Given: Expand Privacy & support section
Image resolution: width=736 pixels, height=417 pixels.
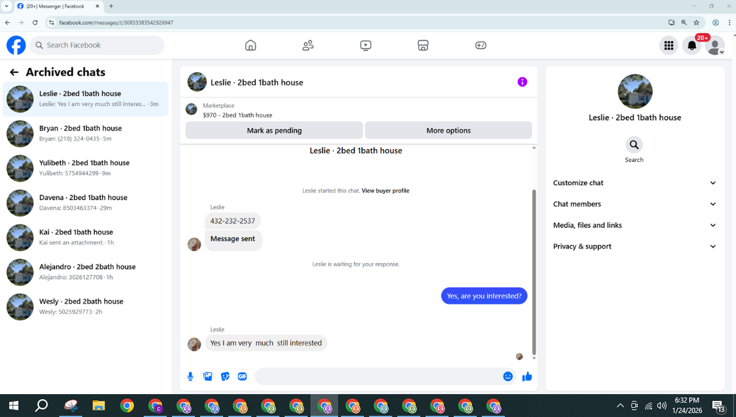Looking at the screenshot, I should [x=635, y=246].
